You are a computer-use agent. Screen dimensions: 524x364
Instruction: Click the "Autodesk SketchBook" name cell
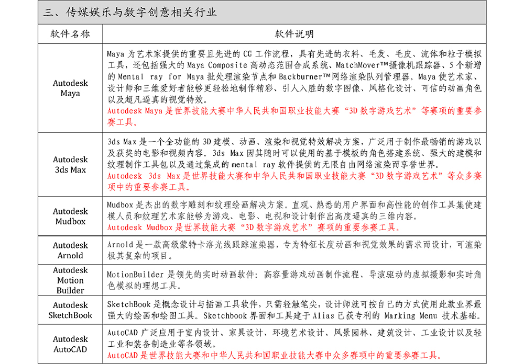(70, 310)
